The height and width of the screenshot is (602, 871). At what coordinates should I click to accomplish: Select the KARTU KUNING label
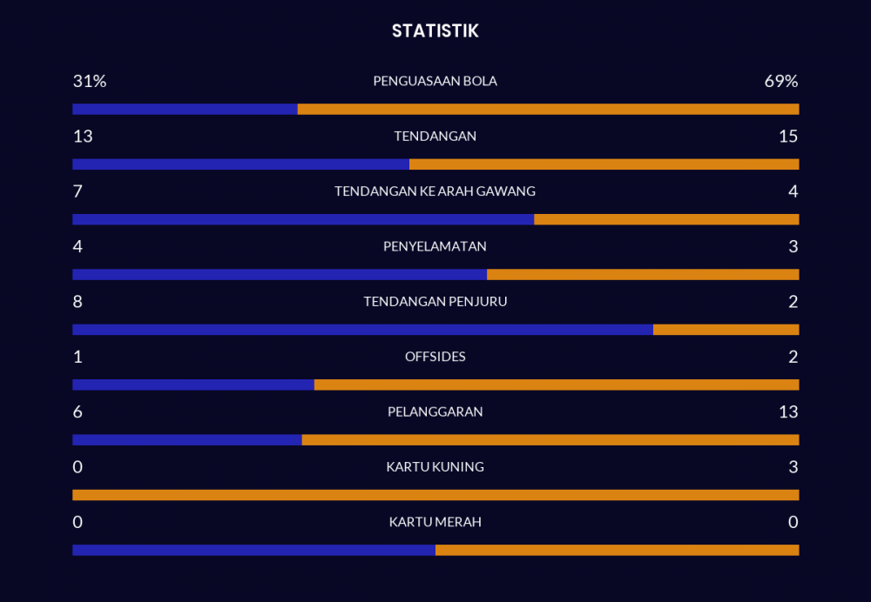click(435, 467)
